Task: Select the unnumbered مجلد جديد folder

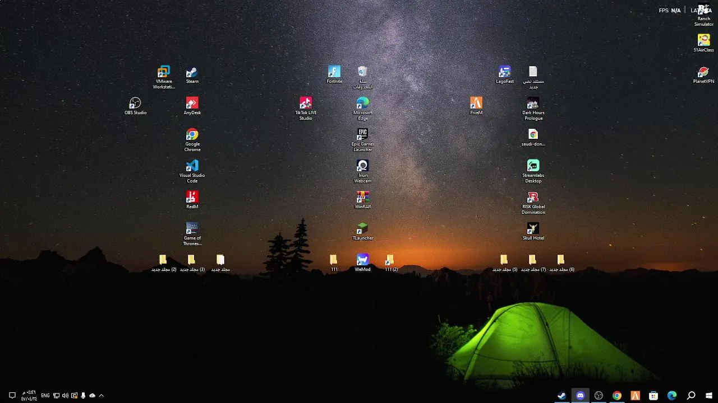Action: pyautogui.click(x=220, y=263)
